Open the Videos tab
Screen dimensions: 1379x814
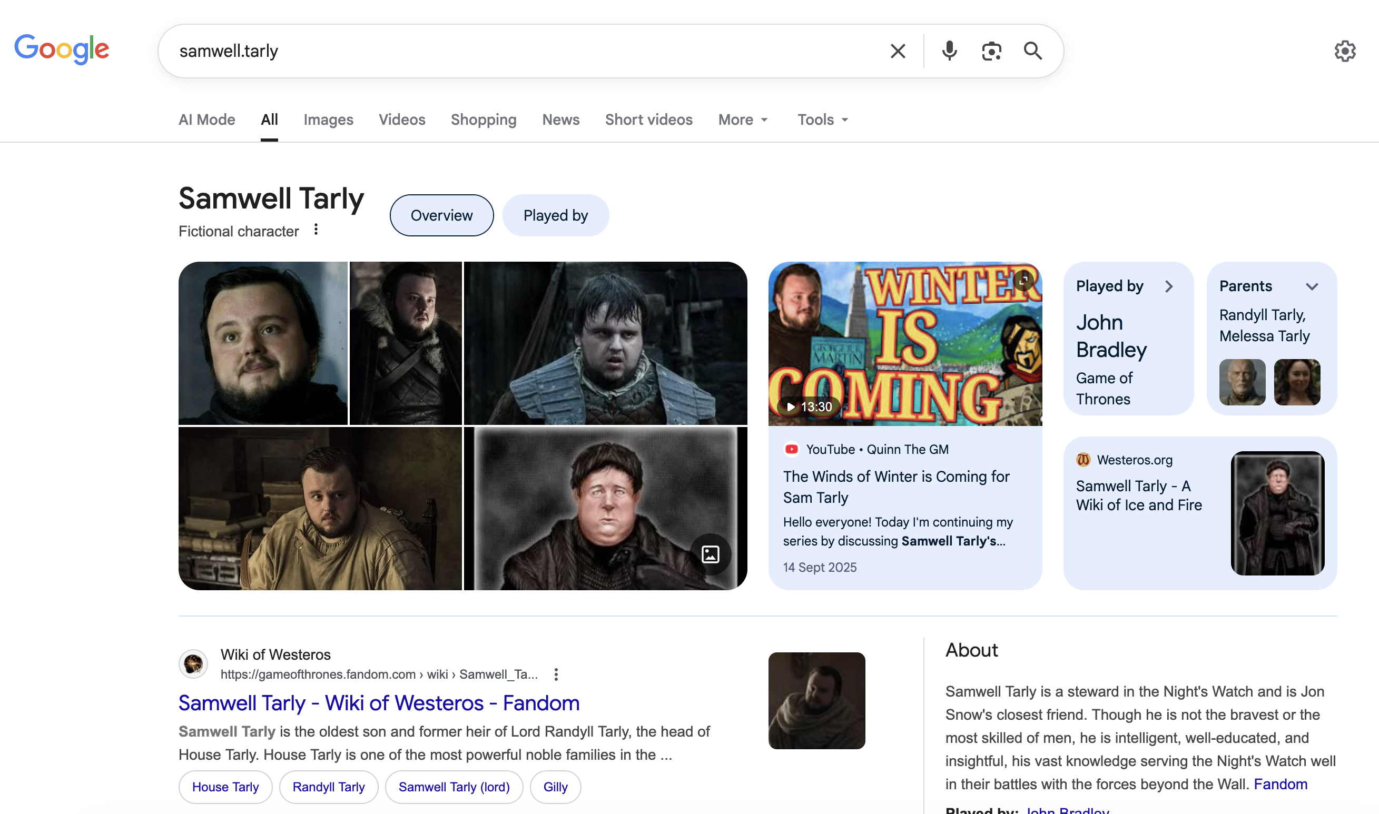pyautogui.click(x=402, y=120)
